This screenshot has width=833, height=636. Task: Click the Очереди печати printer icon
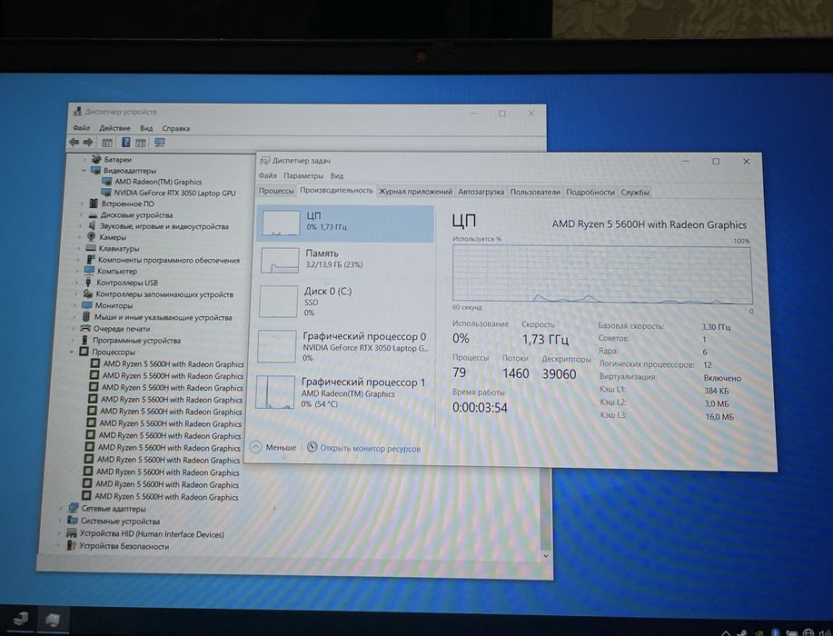click(85, 328)
